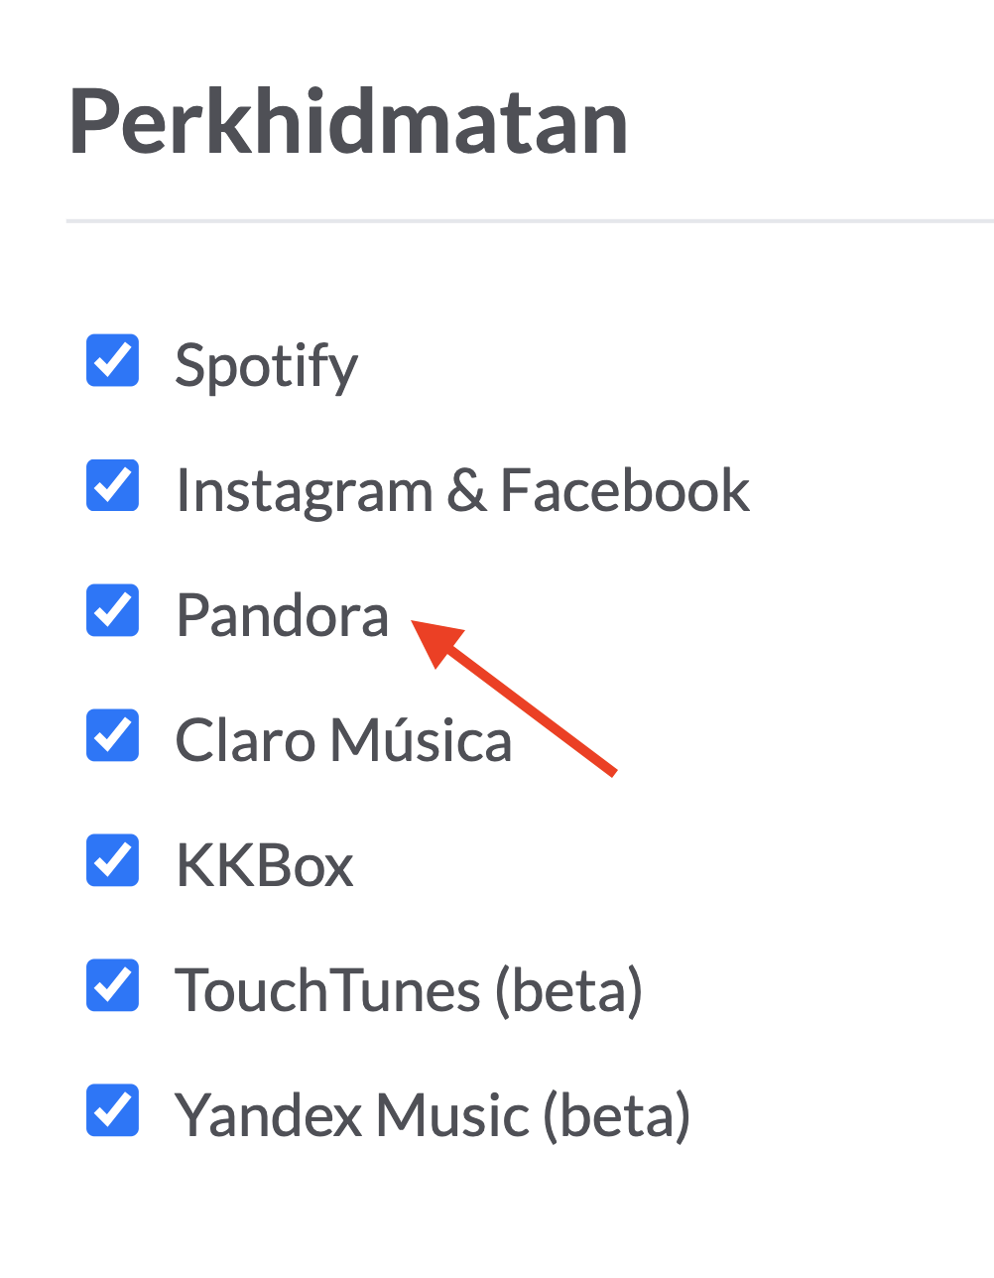Image resolution: width=994 pixels, height=1278 pixels.
Task: Disable the Instagram & Facebook service
Action: (112, 486)
